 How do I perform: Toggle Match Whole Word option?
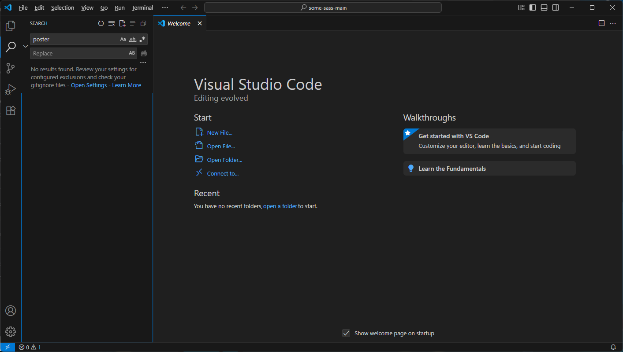pyautogui.click(x=133, y=39)
